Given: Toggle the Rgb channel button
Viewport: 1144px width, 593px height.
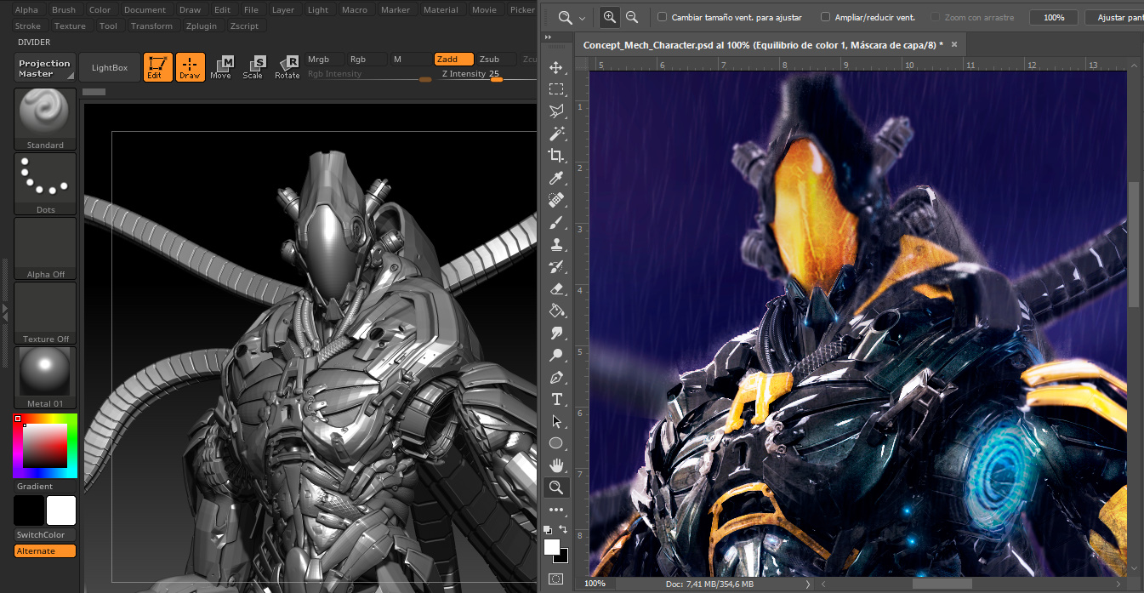Looking at the screenshot, I should pos(367,60).
